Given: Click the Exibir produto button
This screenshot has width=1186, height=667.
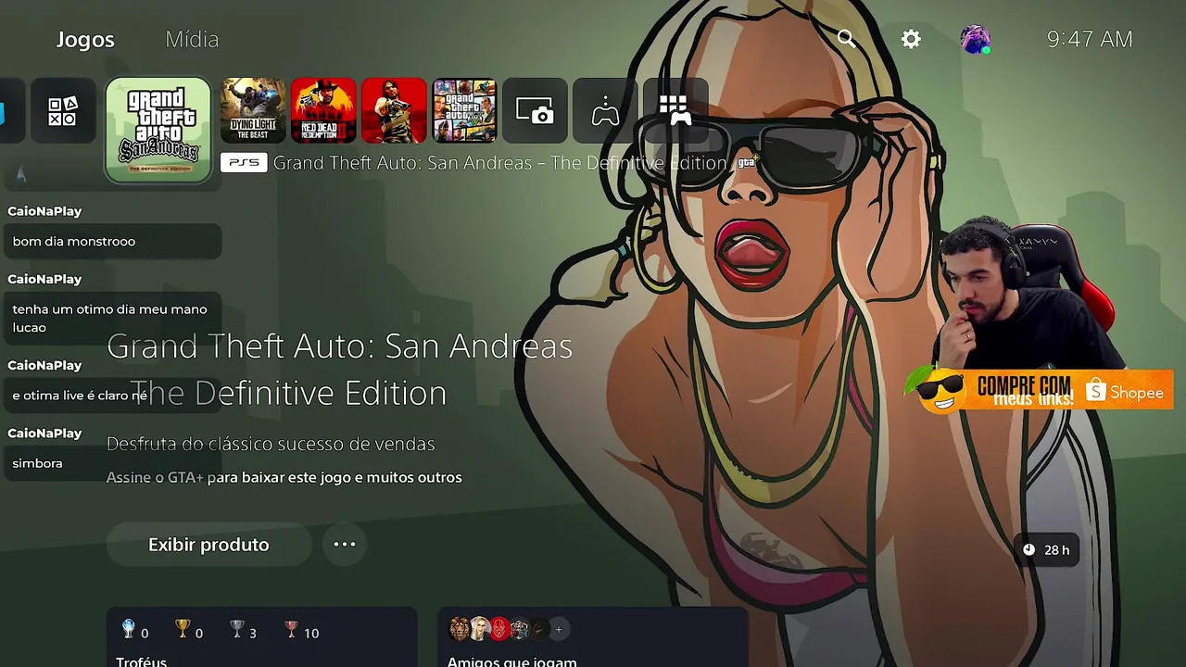Looking at the screenshot, I should [x=208, y=545].
